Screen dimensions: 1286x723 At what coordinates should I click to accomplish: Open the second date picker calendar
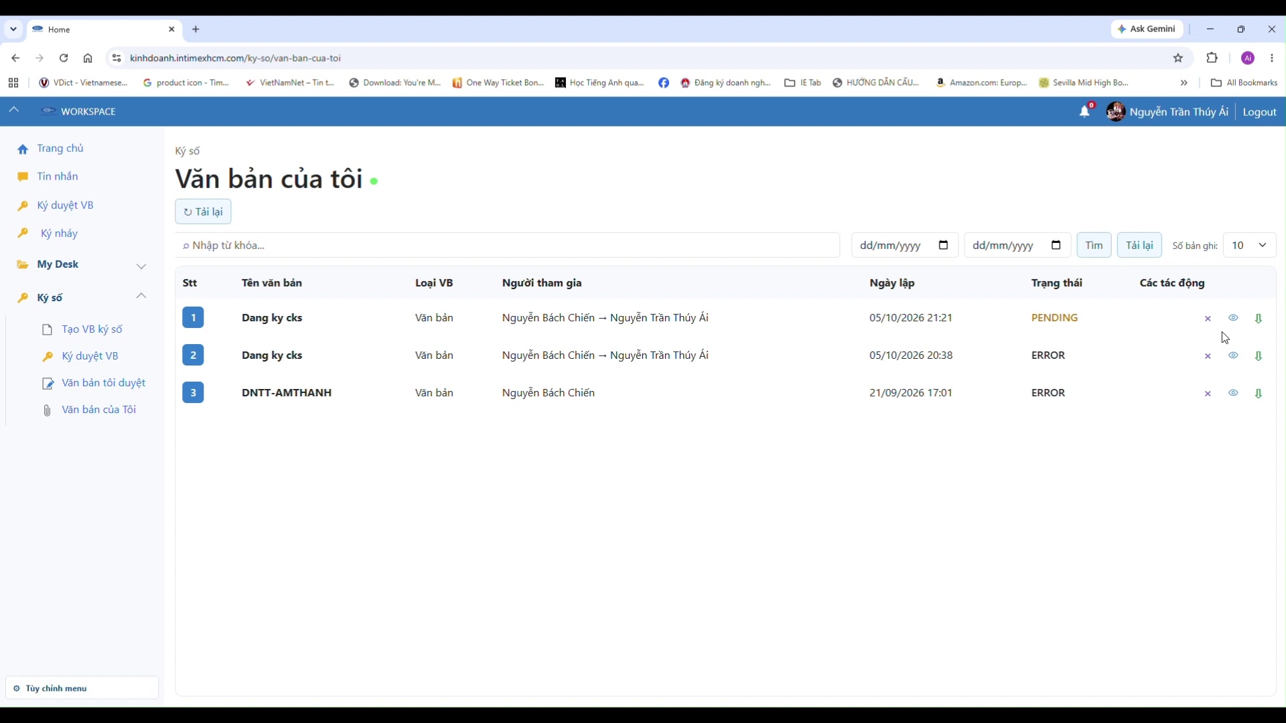(1056, 246)
